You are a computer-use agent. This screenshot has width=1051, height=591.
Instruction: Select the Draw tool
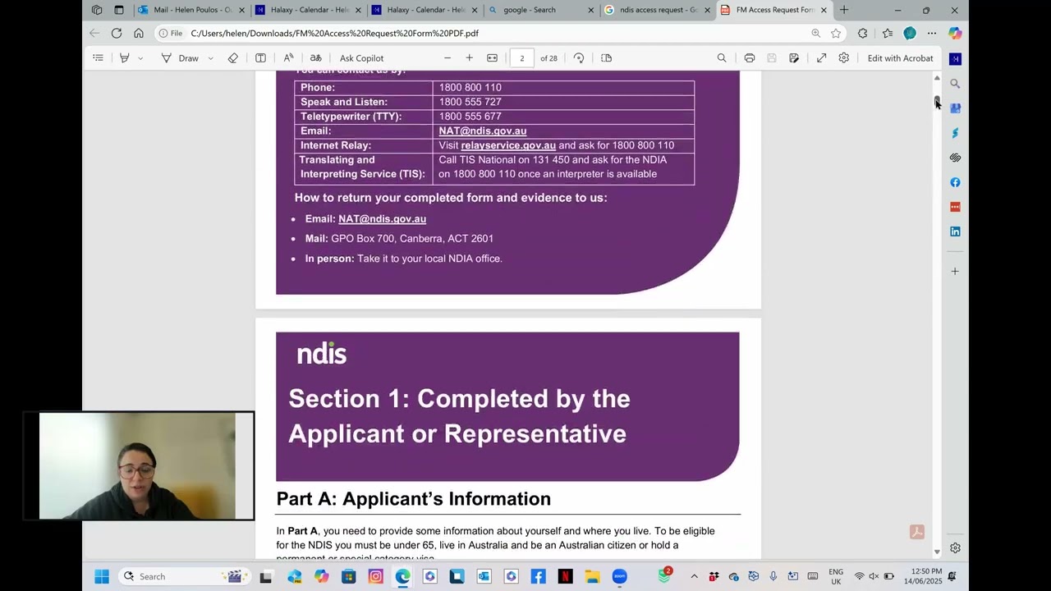coord(181,58)
